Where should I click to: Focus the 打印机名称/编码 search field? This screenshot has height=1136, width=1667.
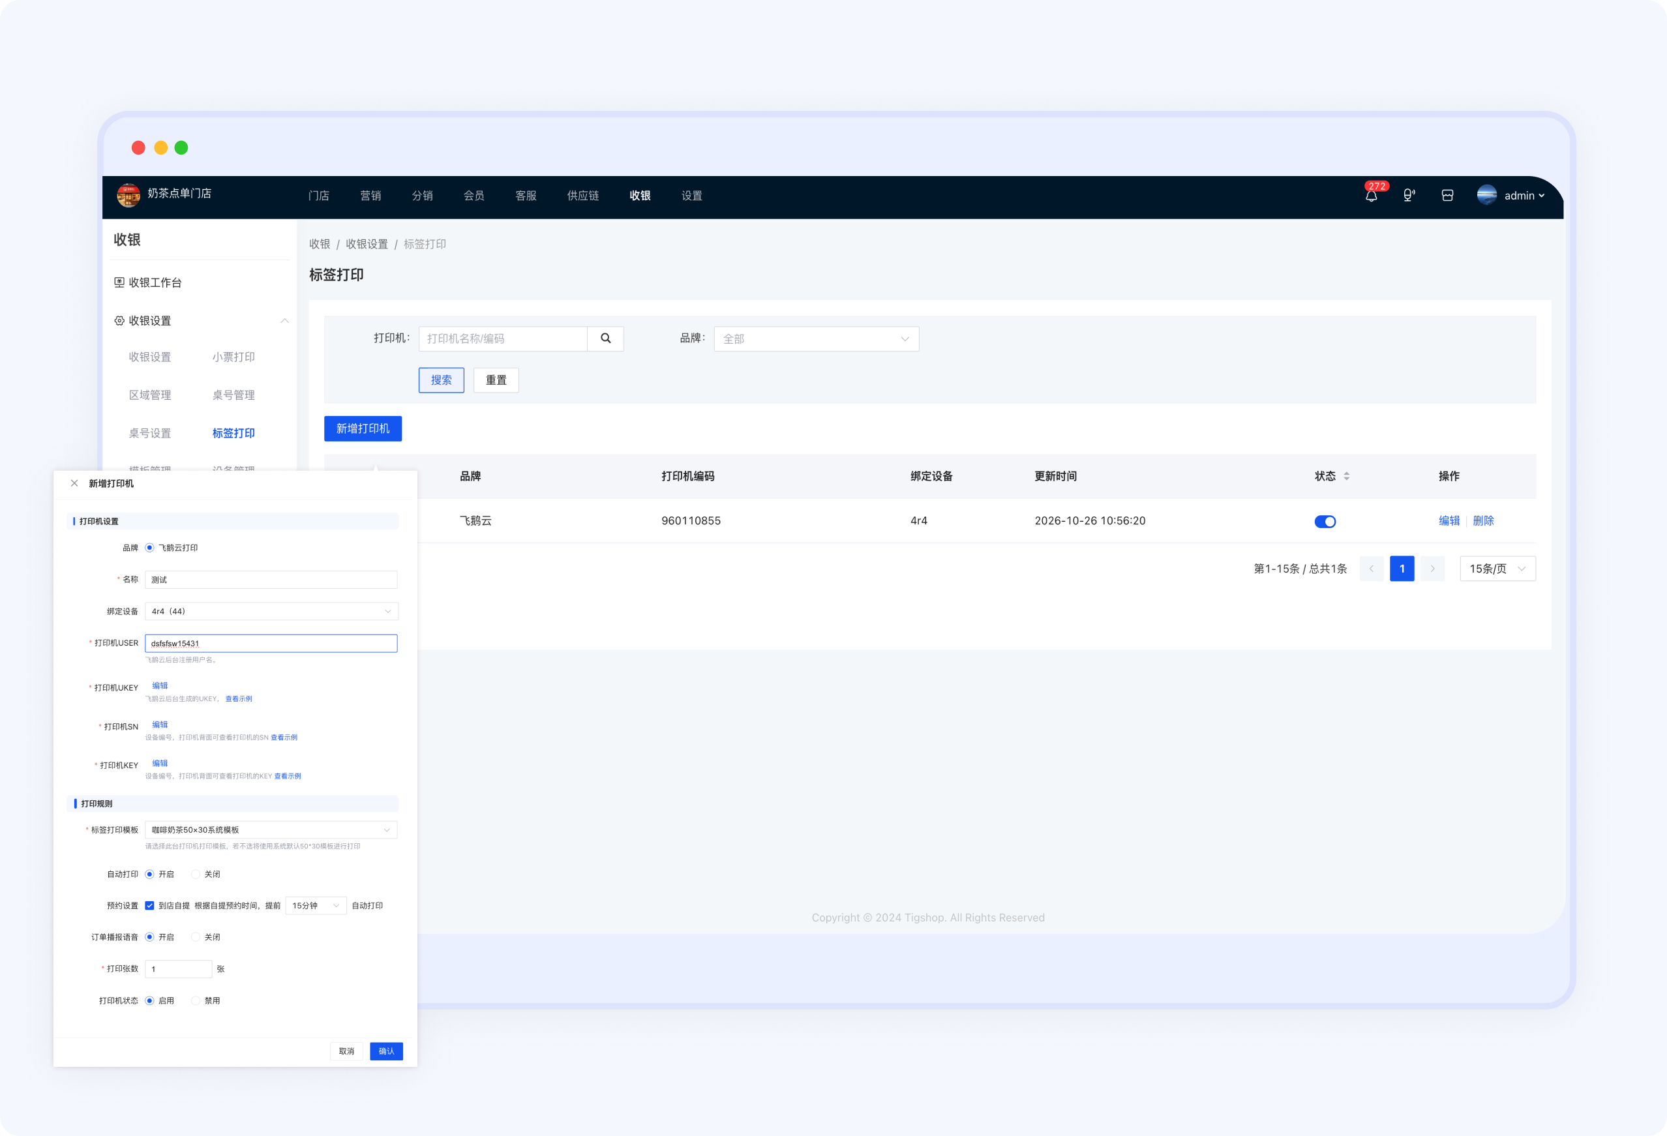point(503,338)
